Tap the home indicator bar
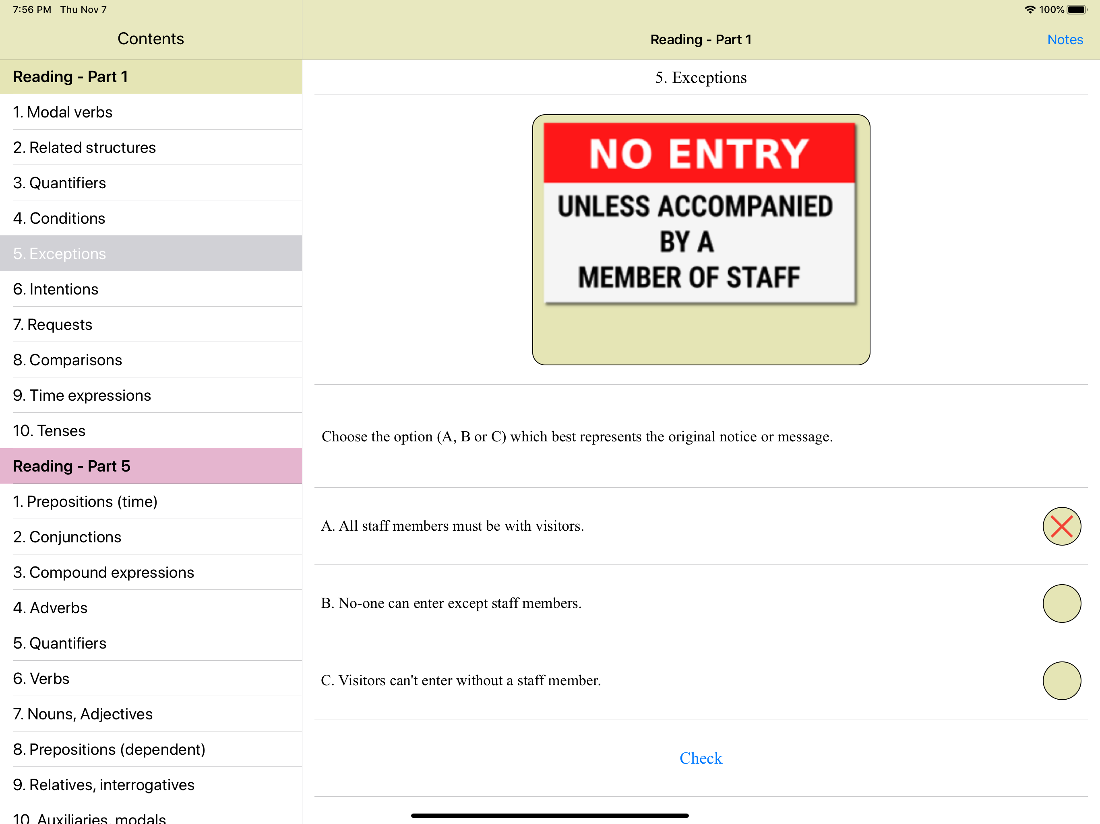The height and width of the screenshot is (824, 1100). [550, 815]
